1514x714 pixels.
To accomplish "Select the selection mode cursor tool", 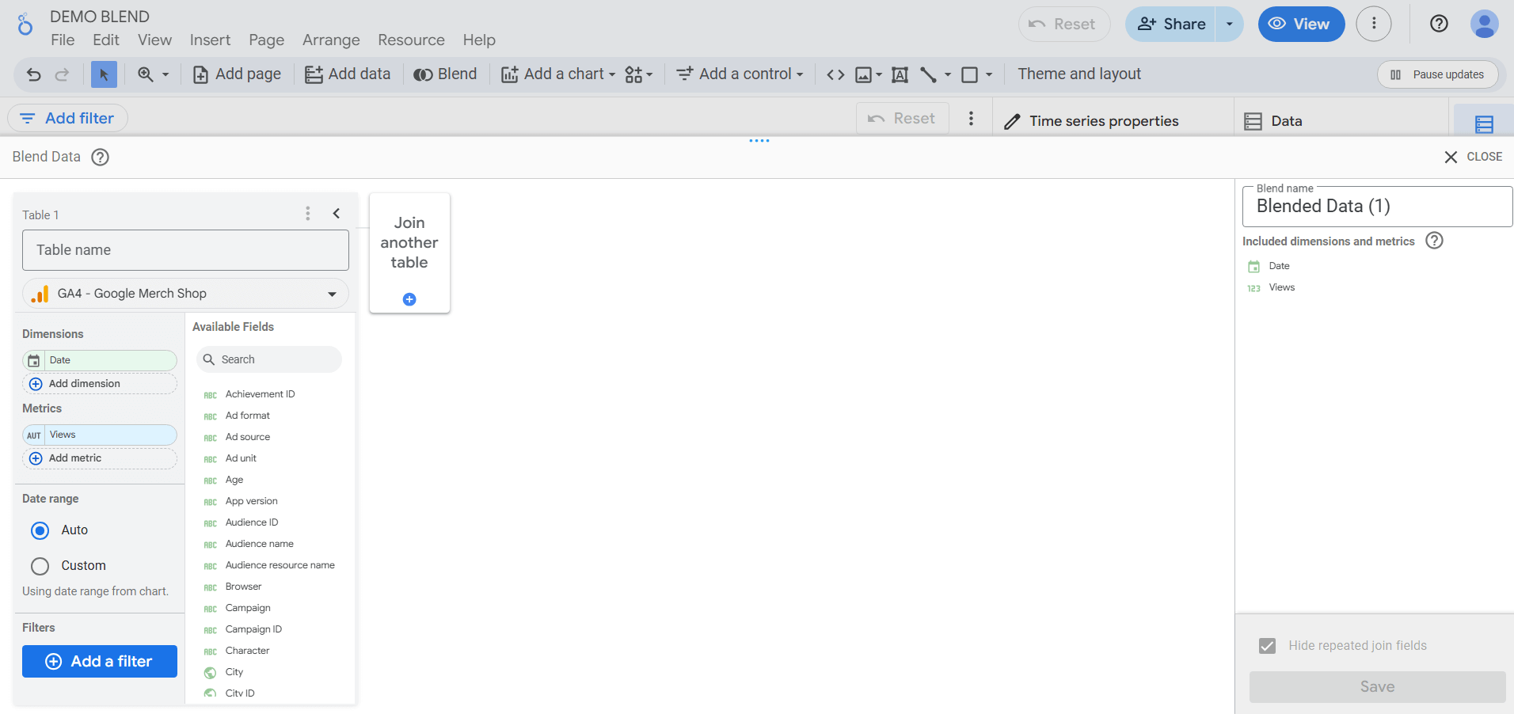I will pyautogui.click(x=104, y=74).
